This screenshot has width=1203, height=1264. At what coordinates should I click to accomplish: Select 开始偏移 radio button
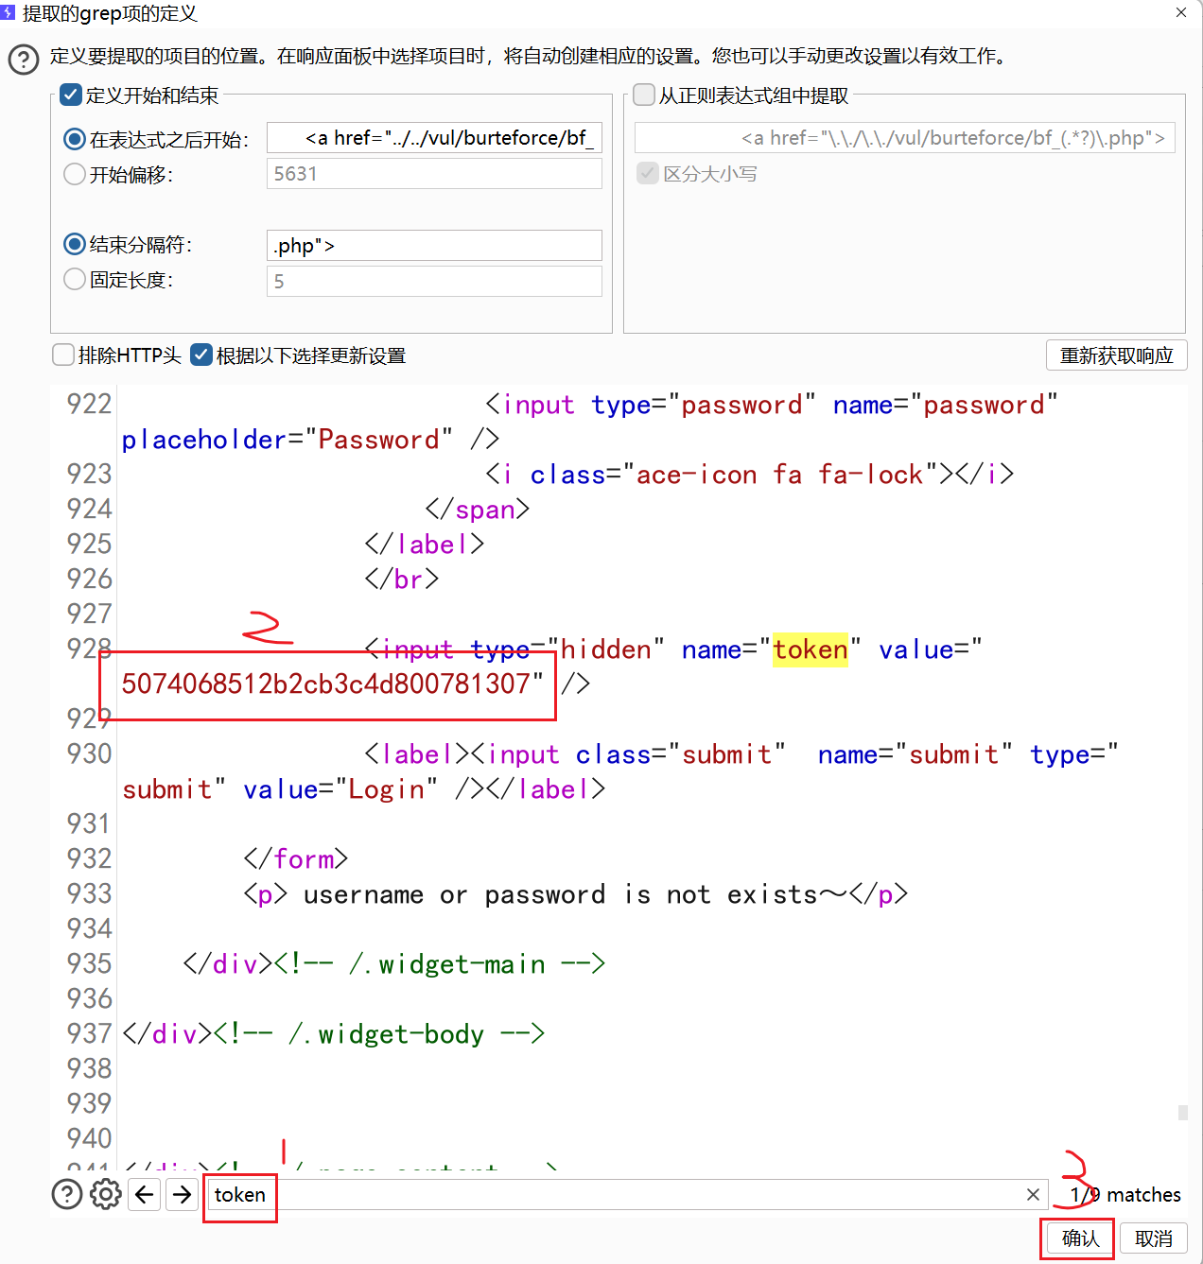[75, 175]
